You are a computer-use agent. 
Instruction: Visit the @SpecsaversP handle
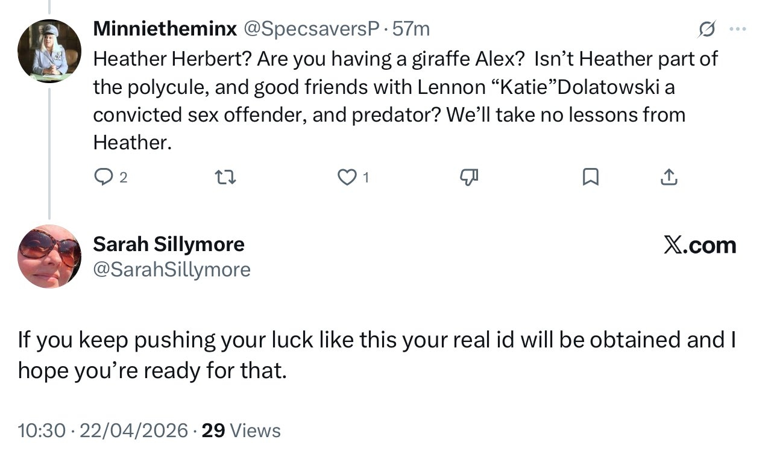coord(312,28)
